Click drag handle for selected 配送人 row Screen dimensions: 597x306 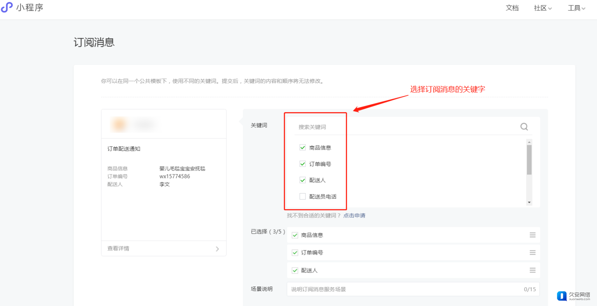coord(532,270)
